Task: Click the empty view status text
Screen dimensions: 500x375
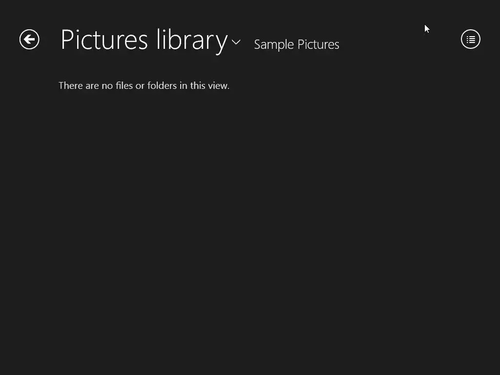Action: click(x=144, y=85)
